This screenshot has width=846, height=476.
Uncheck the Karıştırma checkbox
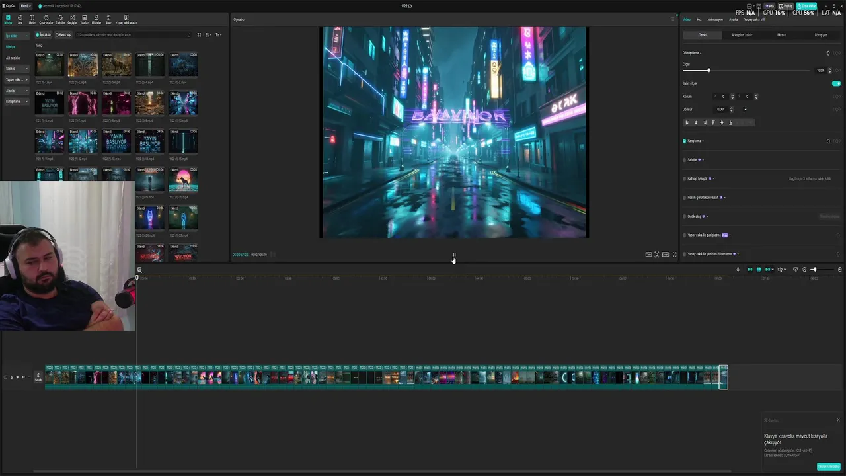point(685,141)
